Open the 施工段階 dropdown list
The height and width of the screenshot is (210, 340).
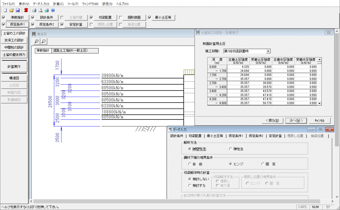[x=268, y=51]
